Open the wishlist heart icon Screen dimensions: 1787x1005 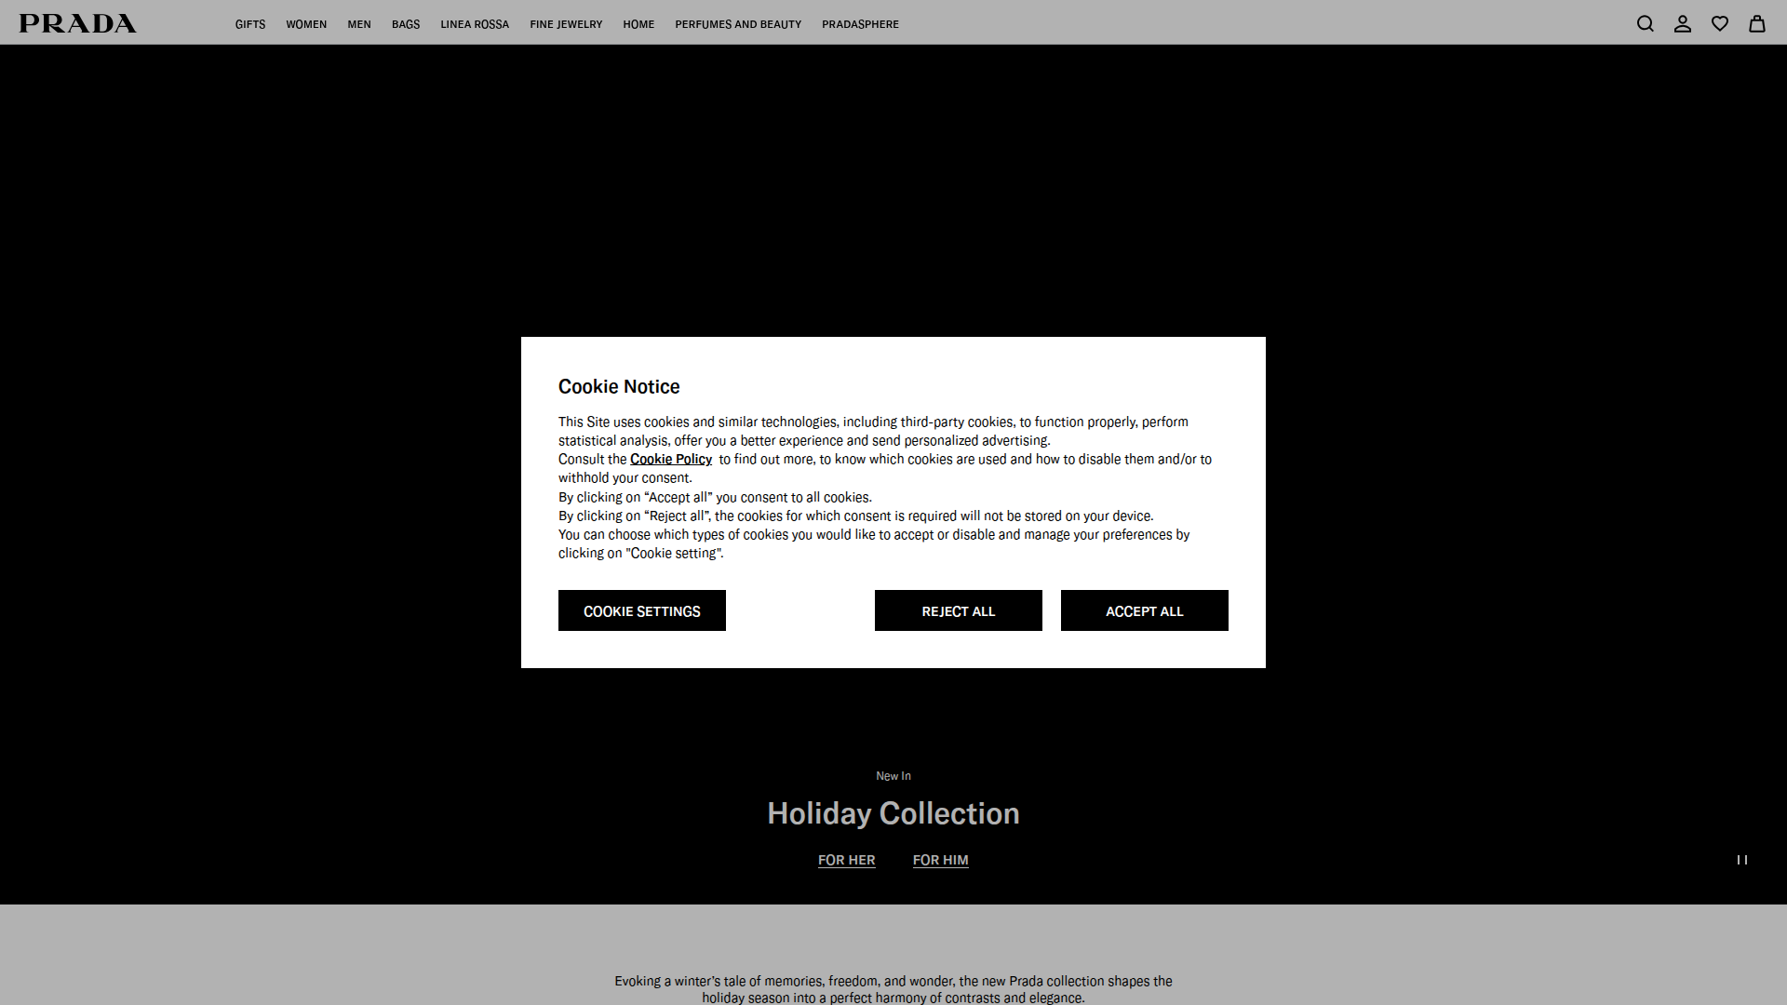coord(1720,23)
